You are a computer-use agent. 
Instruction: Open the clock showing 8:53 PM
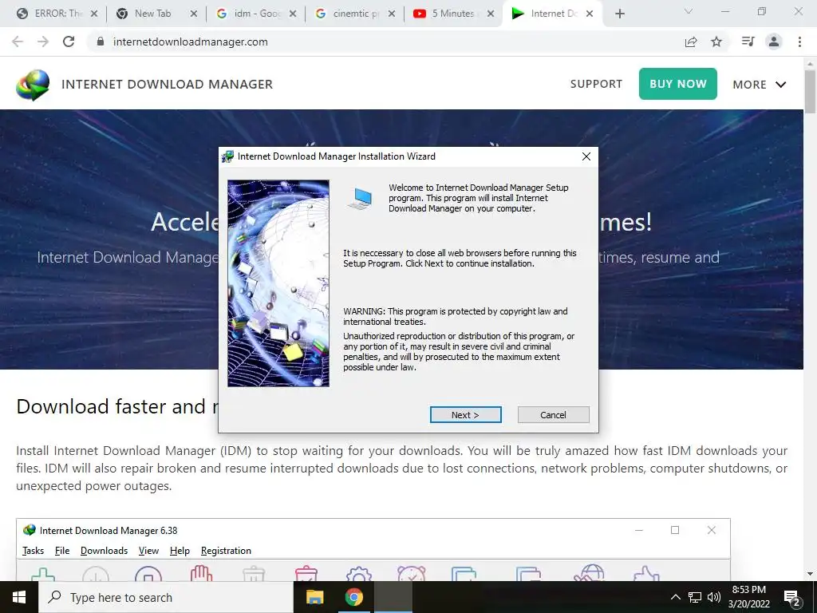tap(748, 597)
